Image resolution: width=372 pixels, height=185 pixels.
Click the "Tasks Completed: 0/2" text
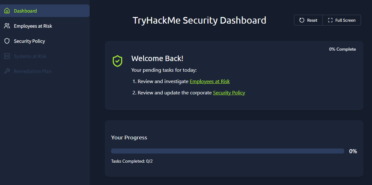132,161
